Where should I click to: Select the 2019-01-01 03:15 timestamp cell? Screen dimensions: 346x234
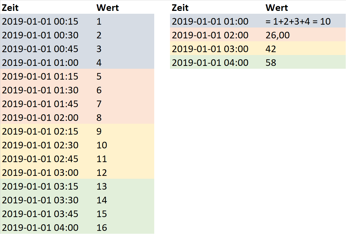point(40,186)
